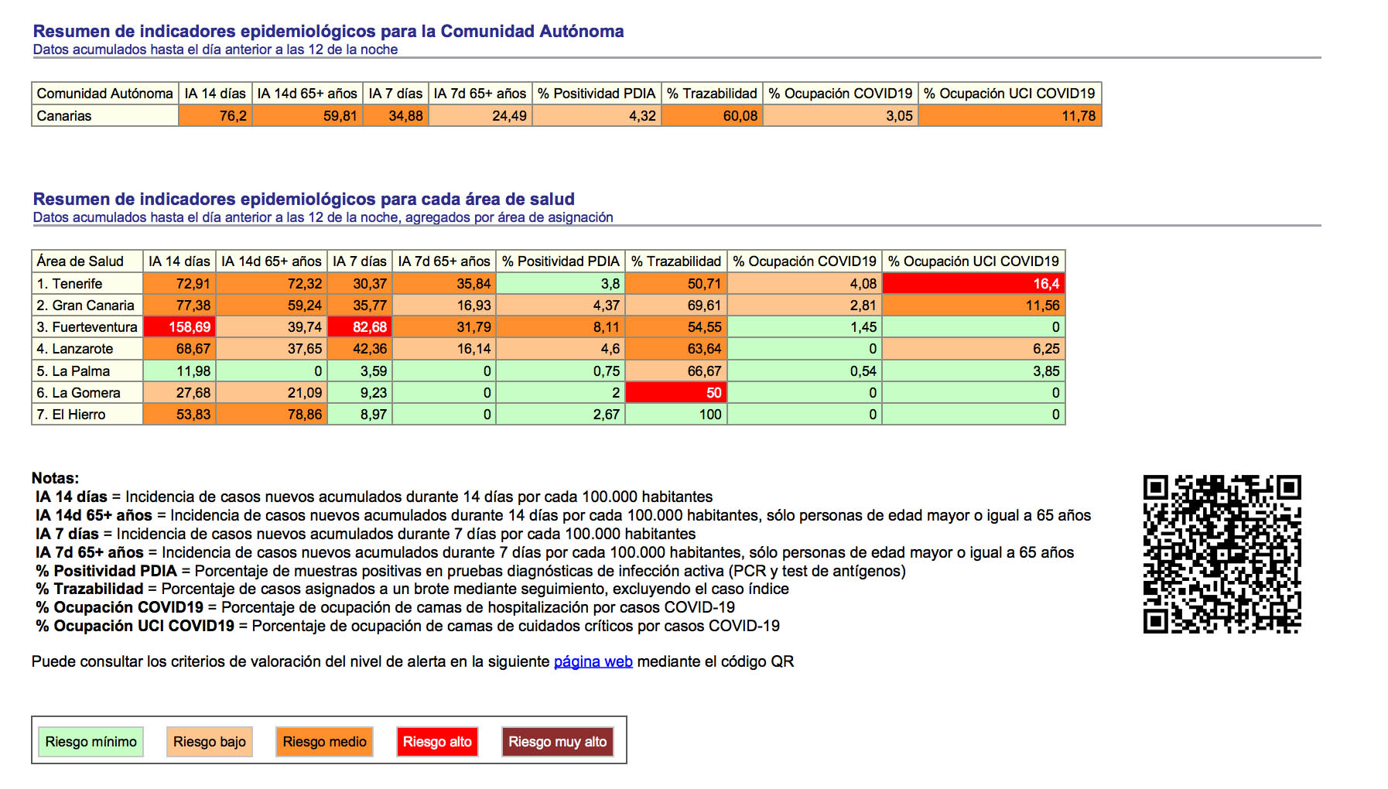Select the Canarias row label
1388x789 pixels.
(105, 116)
